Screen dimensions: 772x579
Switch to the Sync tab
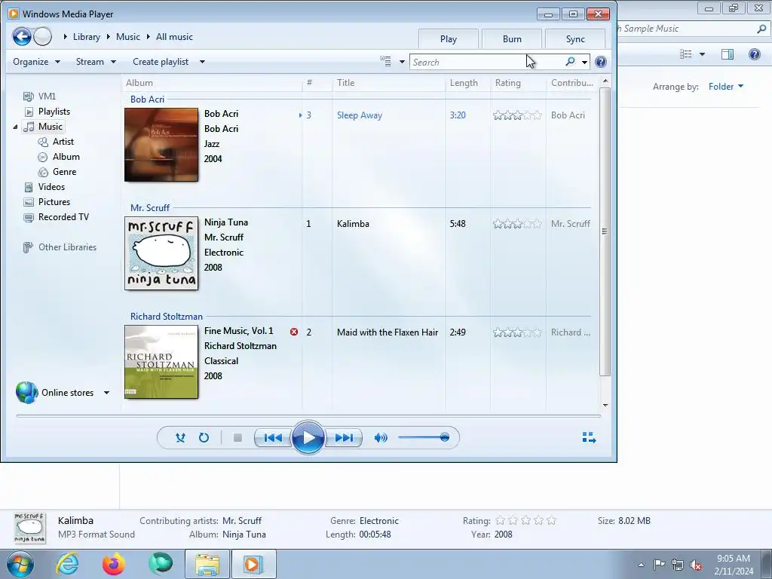coord(575,39)
